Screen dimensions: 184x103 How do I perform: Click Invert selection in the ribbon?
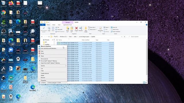tap(116, 31)
